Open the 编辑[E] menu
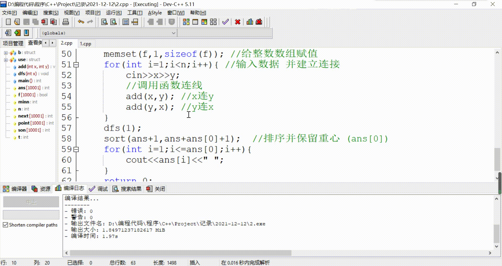The image size is (502, 266). [x=30, y=13]
